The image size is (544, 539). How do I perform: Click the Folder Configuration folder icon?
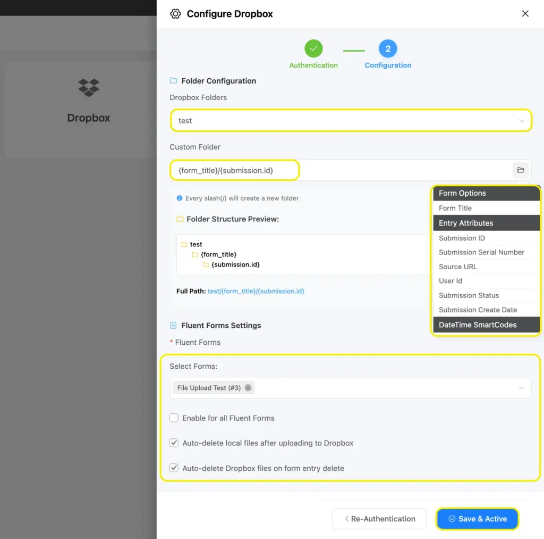(x=174, y=80)
